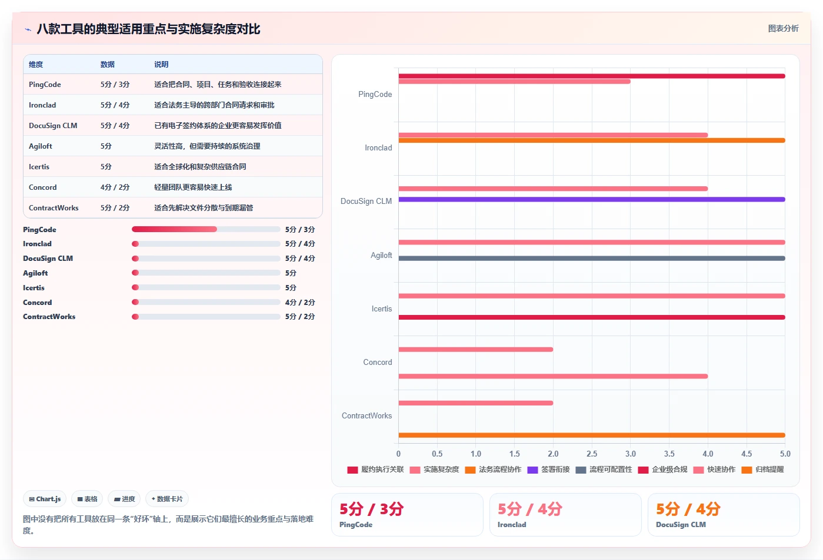
Task: Click 适合法务主导的跨部门合同请求和审批 description
Action: coord(214,105)
